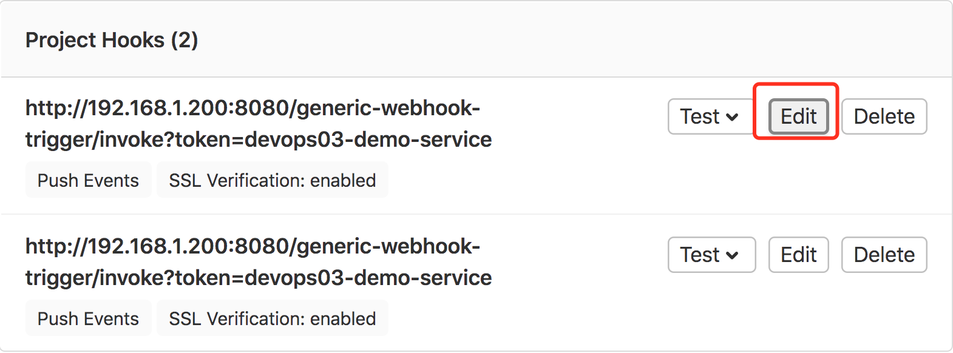Delete the second project hook

click(x=884, y=255)
